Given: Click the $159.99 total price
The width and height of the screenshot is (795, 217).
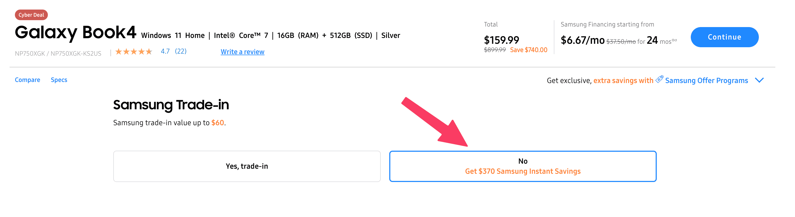Looking at the screenshot, I should click(501, 40).
